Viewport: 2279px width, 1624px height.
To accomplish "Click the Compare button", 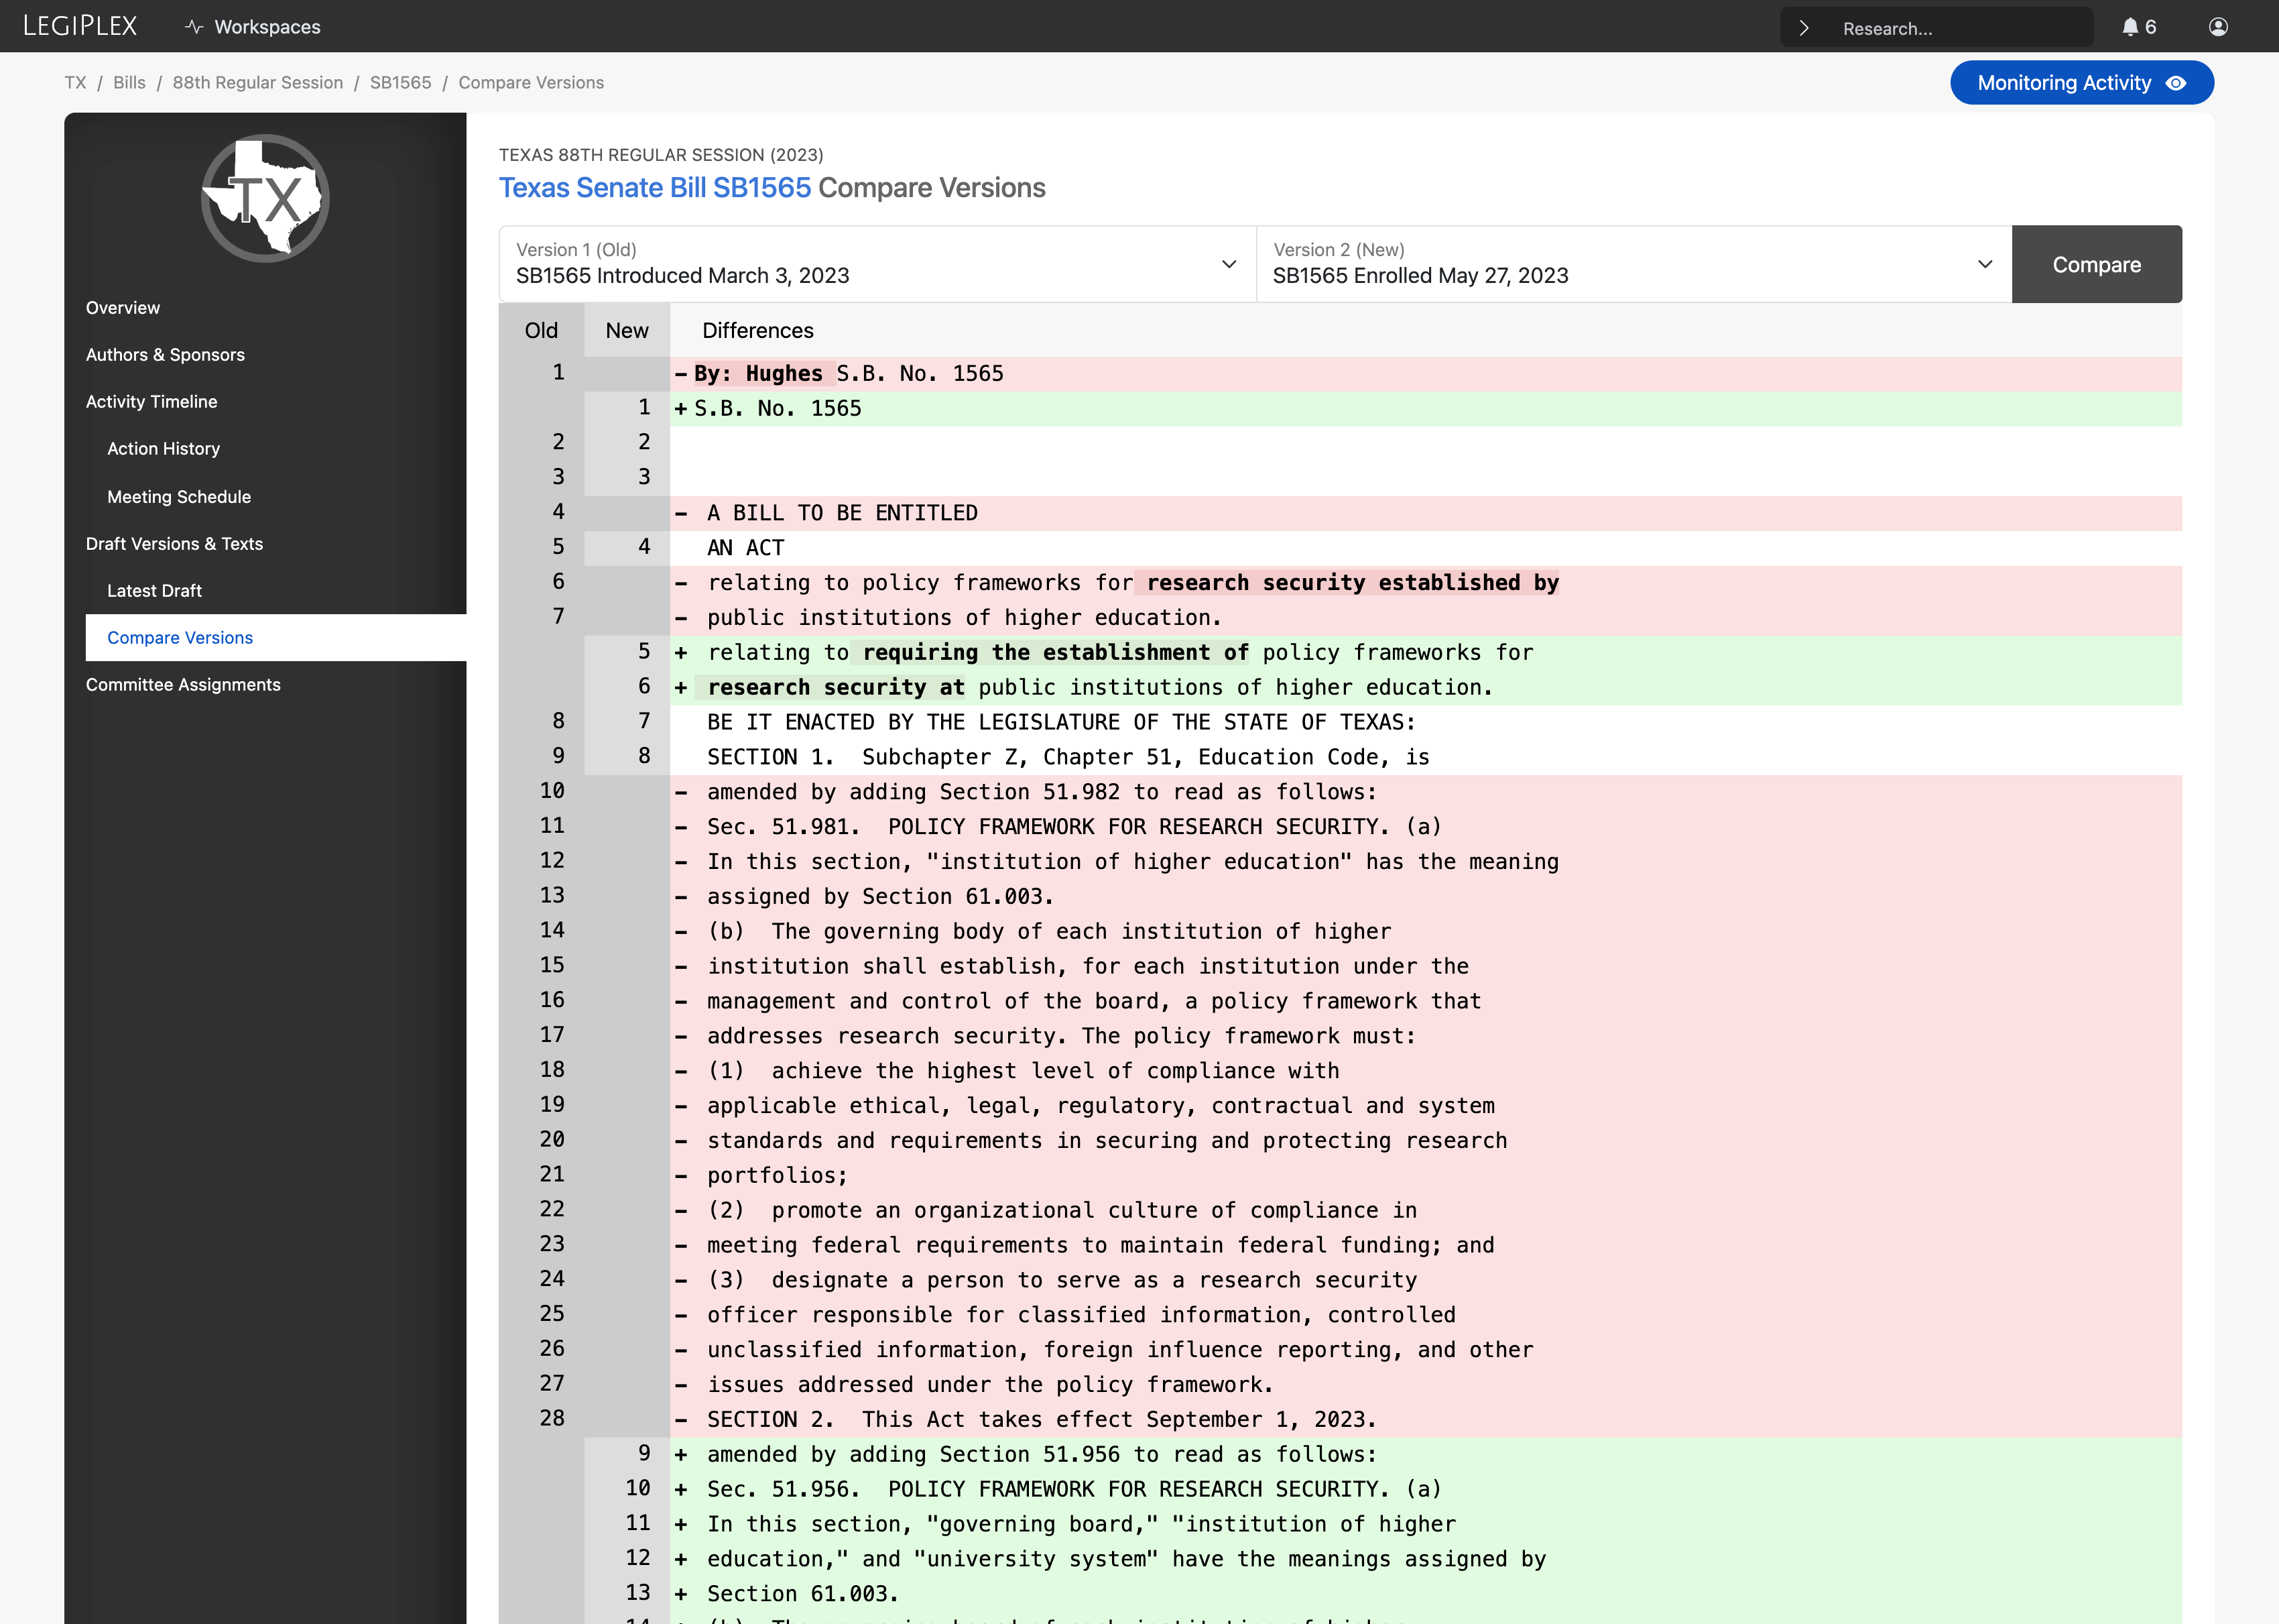I will click(x=2096, y=264).
